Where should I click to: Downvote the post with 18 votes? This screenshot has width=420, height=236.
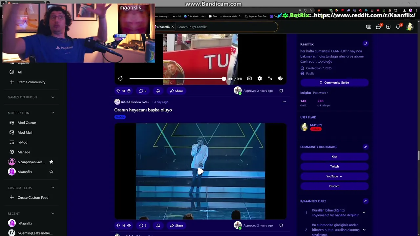point(129,91)
